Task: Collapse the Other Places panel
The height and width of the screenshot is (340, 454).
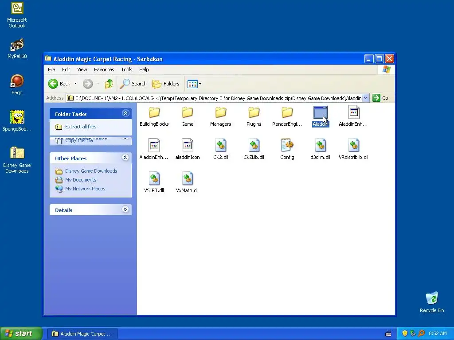Action: (125, 158)
